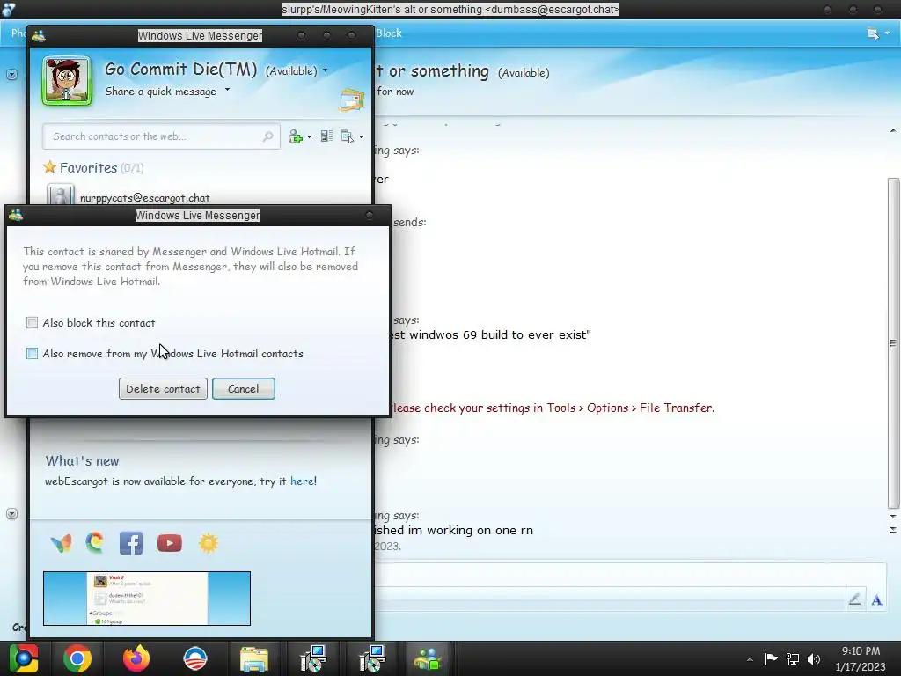901x676 pixels.
Task: Open the dropdown arrow beside the show menu icon
Action: pyautogui.click(x=361, y=136)
